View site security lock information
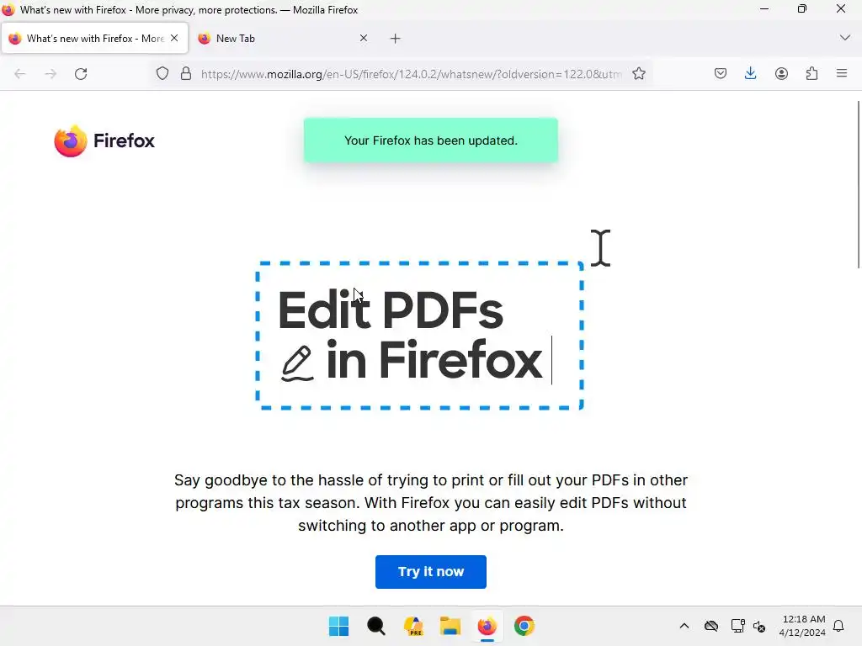 coord(186,74)
